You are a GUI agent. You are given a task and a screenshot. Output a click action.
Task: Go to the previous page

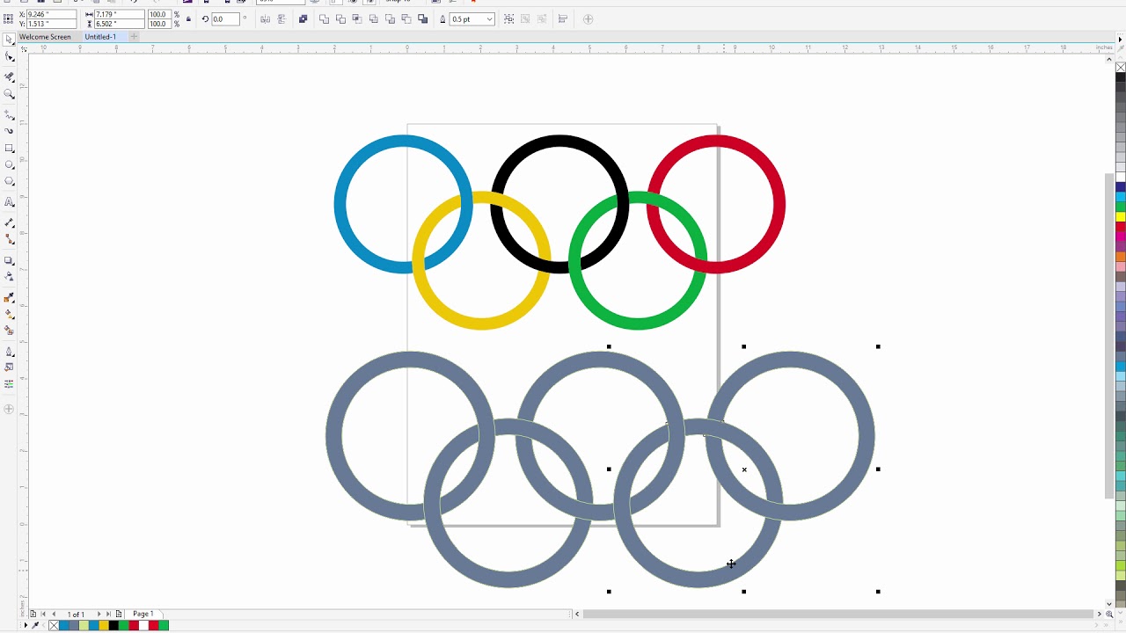pos(54,614)
